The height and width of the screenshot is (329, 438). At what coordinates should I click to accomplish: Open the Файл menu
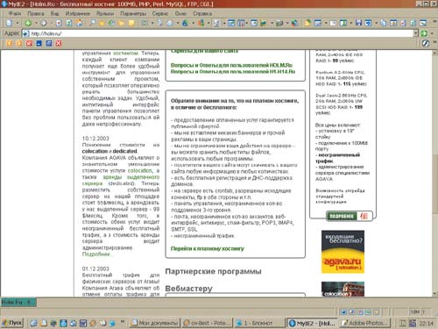(x=15, y=13)
